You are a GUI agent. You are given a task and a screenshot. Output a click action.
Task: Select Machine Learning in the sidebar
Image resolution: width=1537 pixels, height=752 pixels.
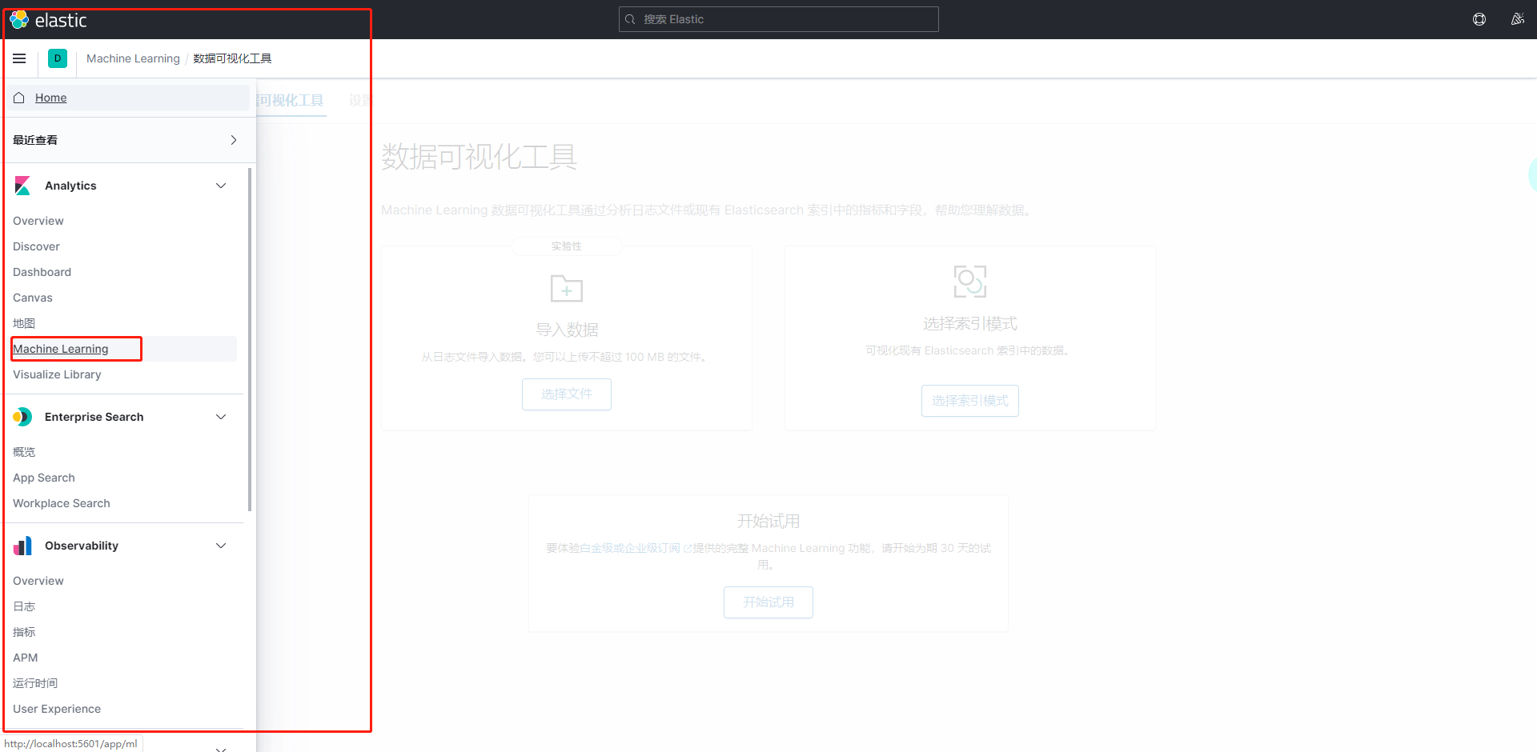point(61,349)
